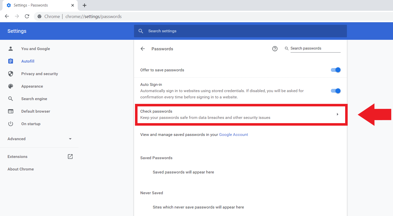Open You and Google settings section
This screenshot has height=216, width=393.
pos(36,49)
